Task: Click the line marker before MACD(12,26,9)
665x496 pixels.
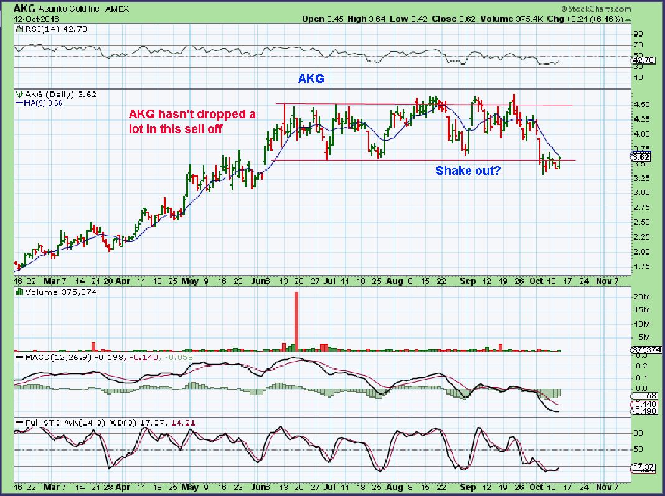Action: (x=19, y=357)
